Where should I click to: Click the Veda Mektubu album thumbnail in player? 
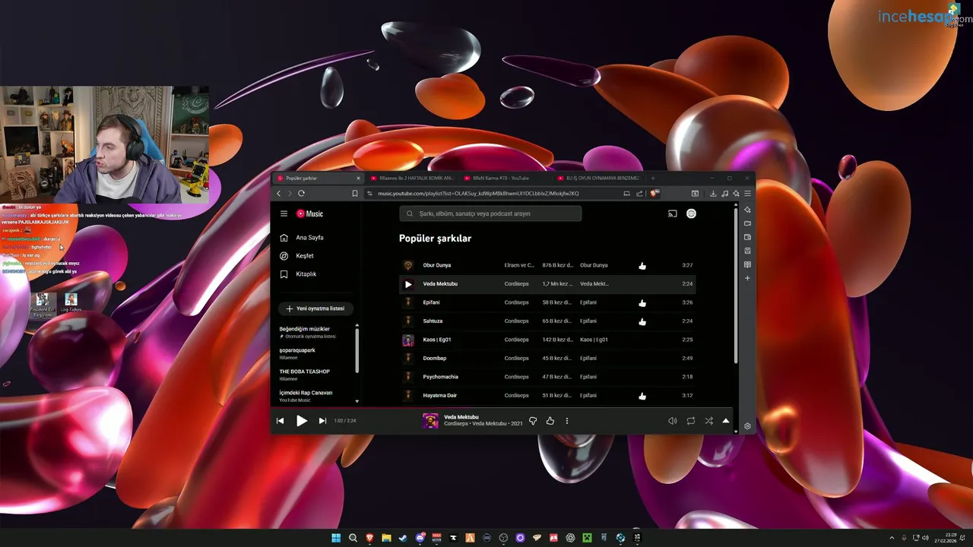pyautogui.click(x=430, y=421)
